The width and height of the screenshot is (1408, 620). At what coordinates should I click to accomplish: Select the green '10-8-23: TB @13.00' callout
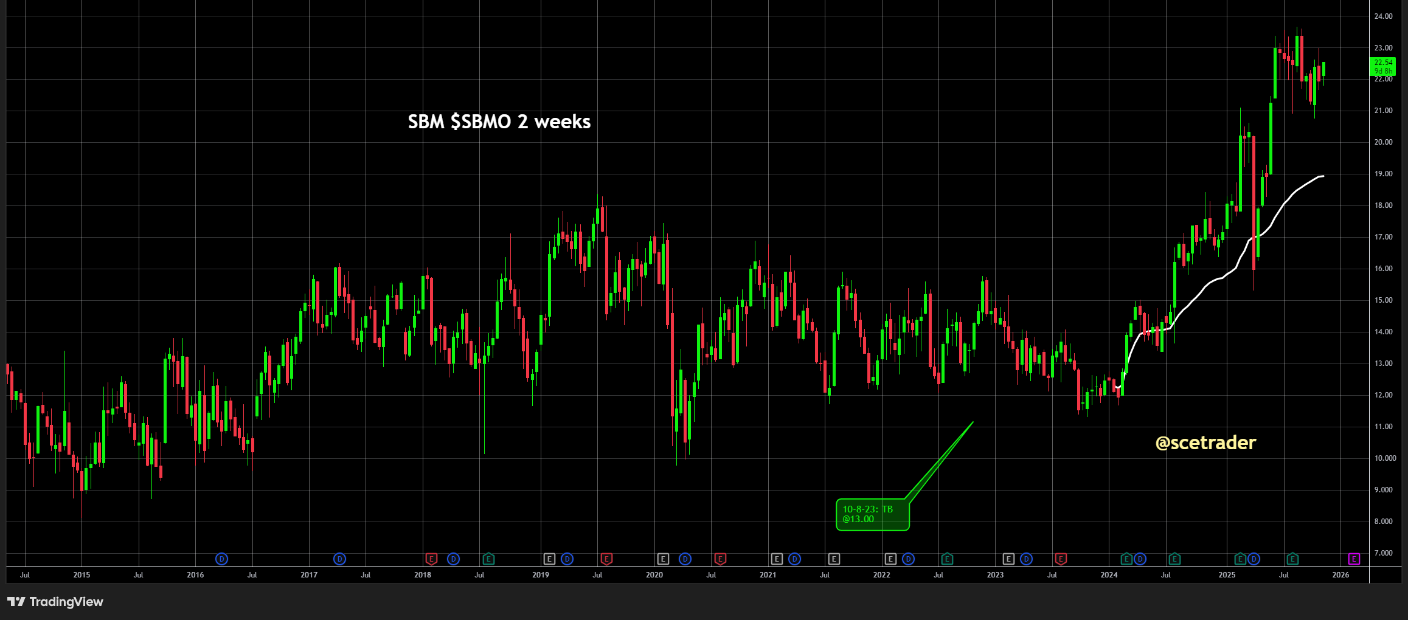pyautogui.click(x=872, y=514)
